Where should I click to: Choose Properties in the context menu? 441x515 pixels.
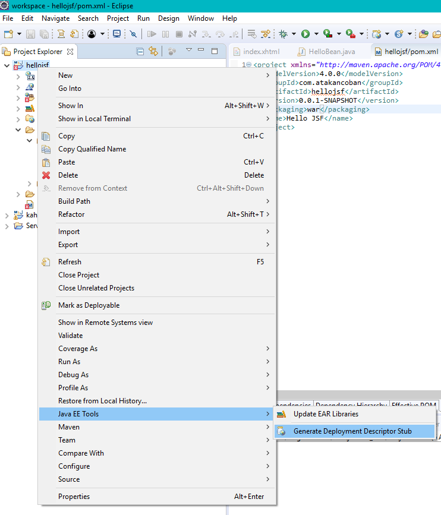point(157,497)
